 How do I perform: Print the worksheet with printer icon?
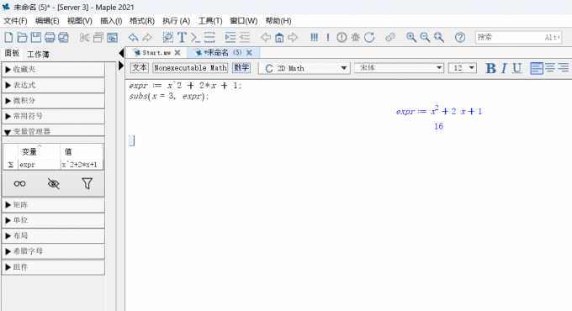pos(50,37)
